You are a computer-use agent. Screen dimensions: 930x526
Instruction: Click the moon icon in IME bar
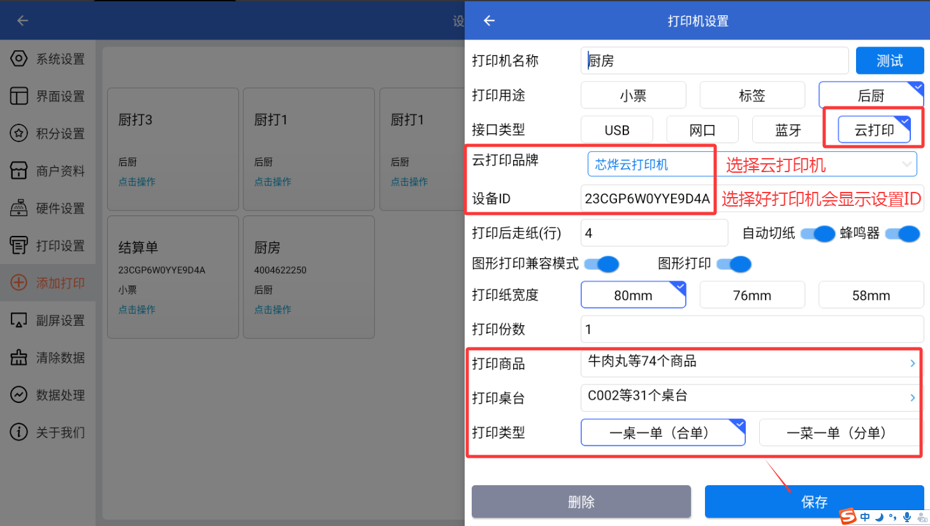pos(880,517)
